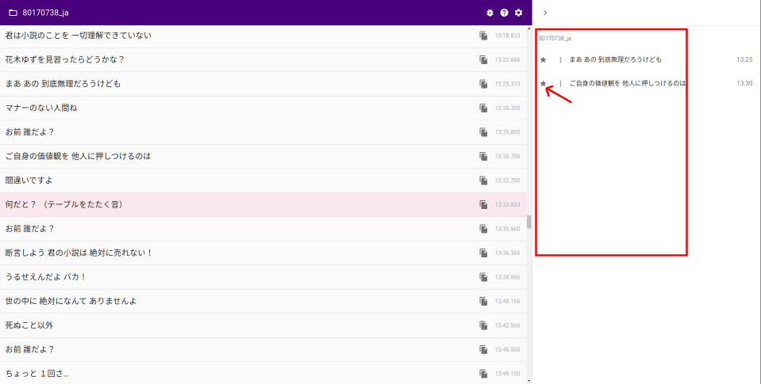761x384 pixels.
Task: Unstar the saved item まあ あの 到底無理だろうけども
Action: 544,59
